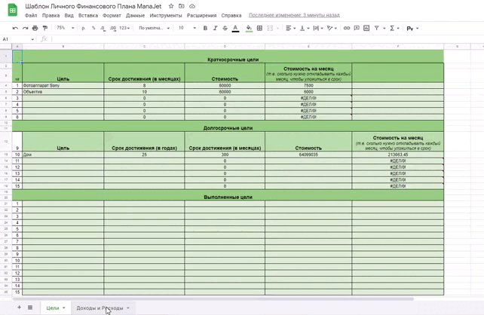The width and height of the screenshot is (484, 315).
Task: Insert a comment
Action: pos(357,28)
